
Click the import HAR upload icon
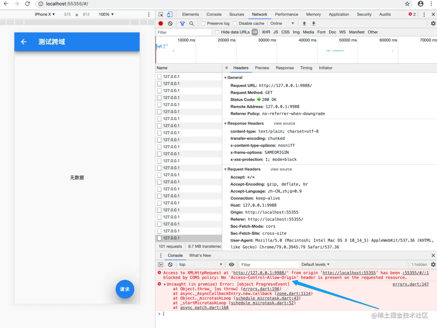(x=304, y=23)
